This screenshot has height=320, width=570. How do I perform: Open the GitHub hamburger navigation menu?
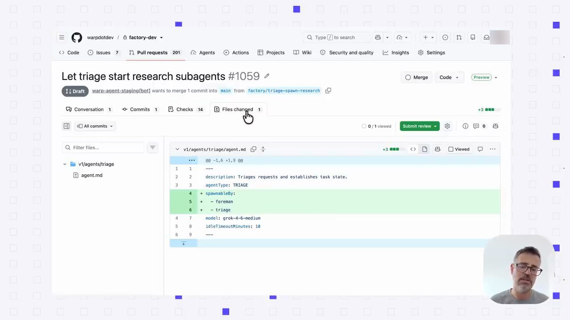tap(62, 37)
